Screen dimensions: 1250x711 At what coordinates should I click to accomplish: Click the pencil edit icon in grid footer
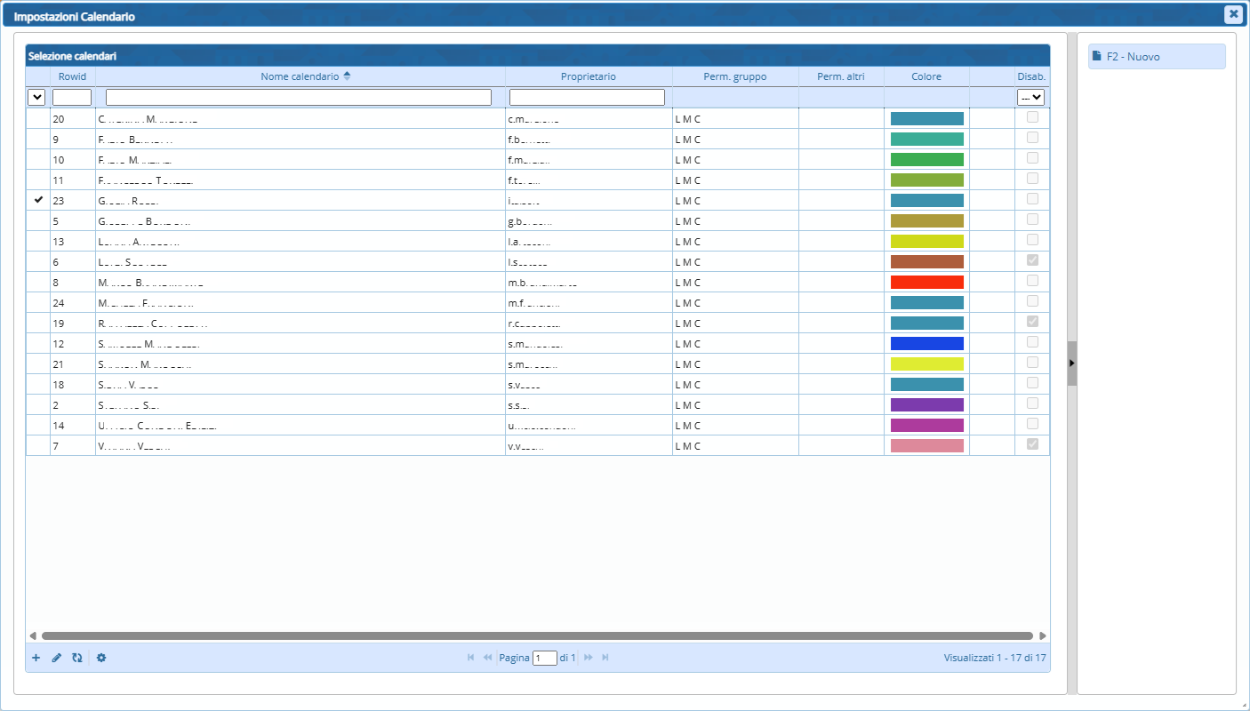tap(57, 658)
